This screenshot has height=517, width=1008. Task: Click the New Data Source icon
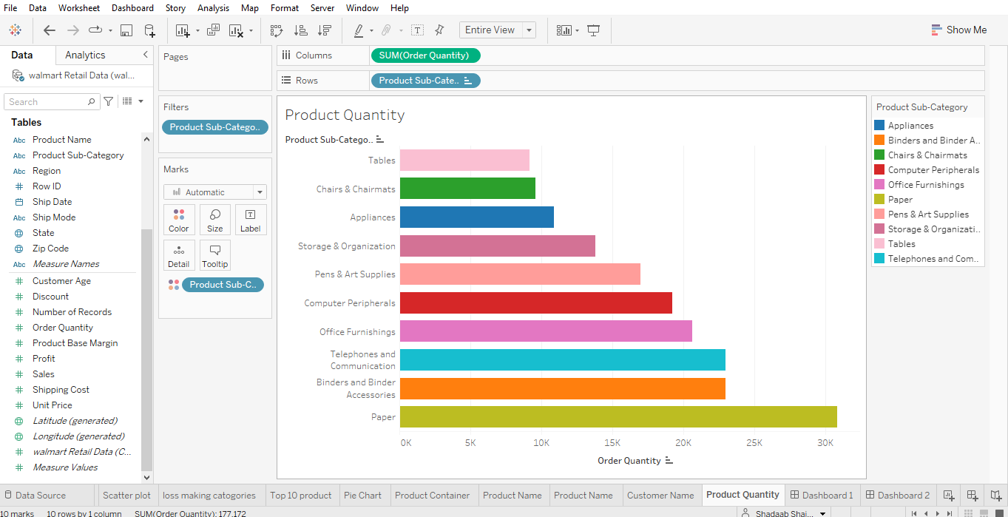tap(149, 30)
